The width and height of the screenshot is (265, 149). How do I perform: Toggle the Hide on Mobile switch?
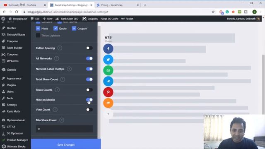click(x=89, y=100)
